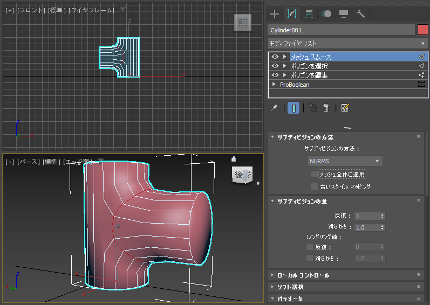
Task: Expand the メッシュ スムーズ modifier sub-objects
Action: 285,57
